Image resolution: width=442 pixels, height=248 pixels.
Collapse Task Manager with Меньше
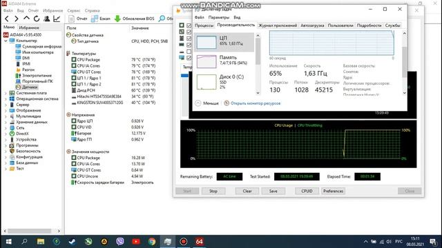point(207,103)
